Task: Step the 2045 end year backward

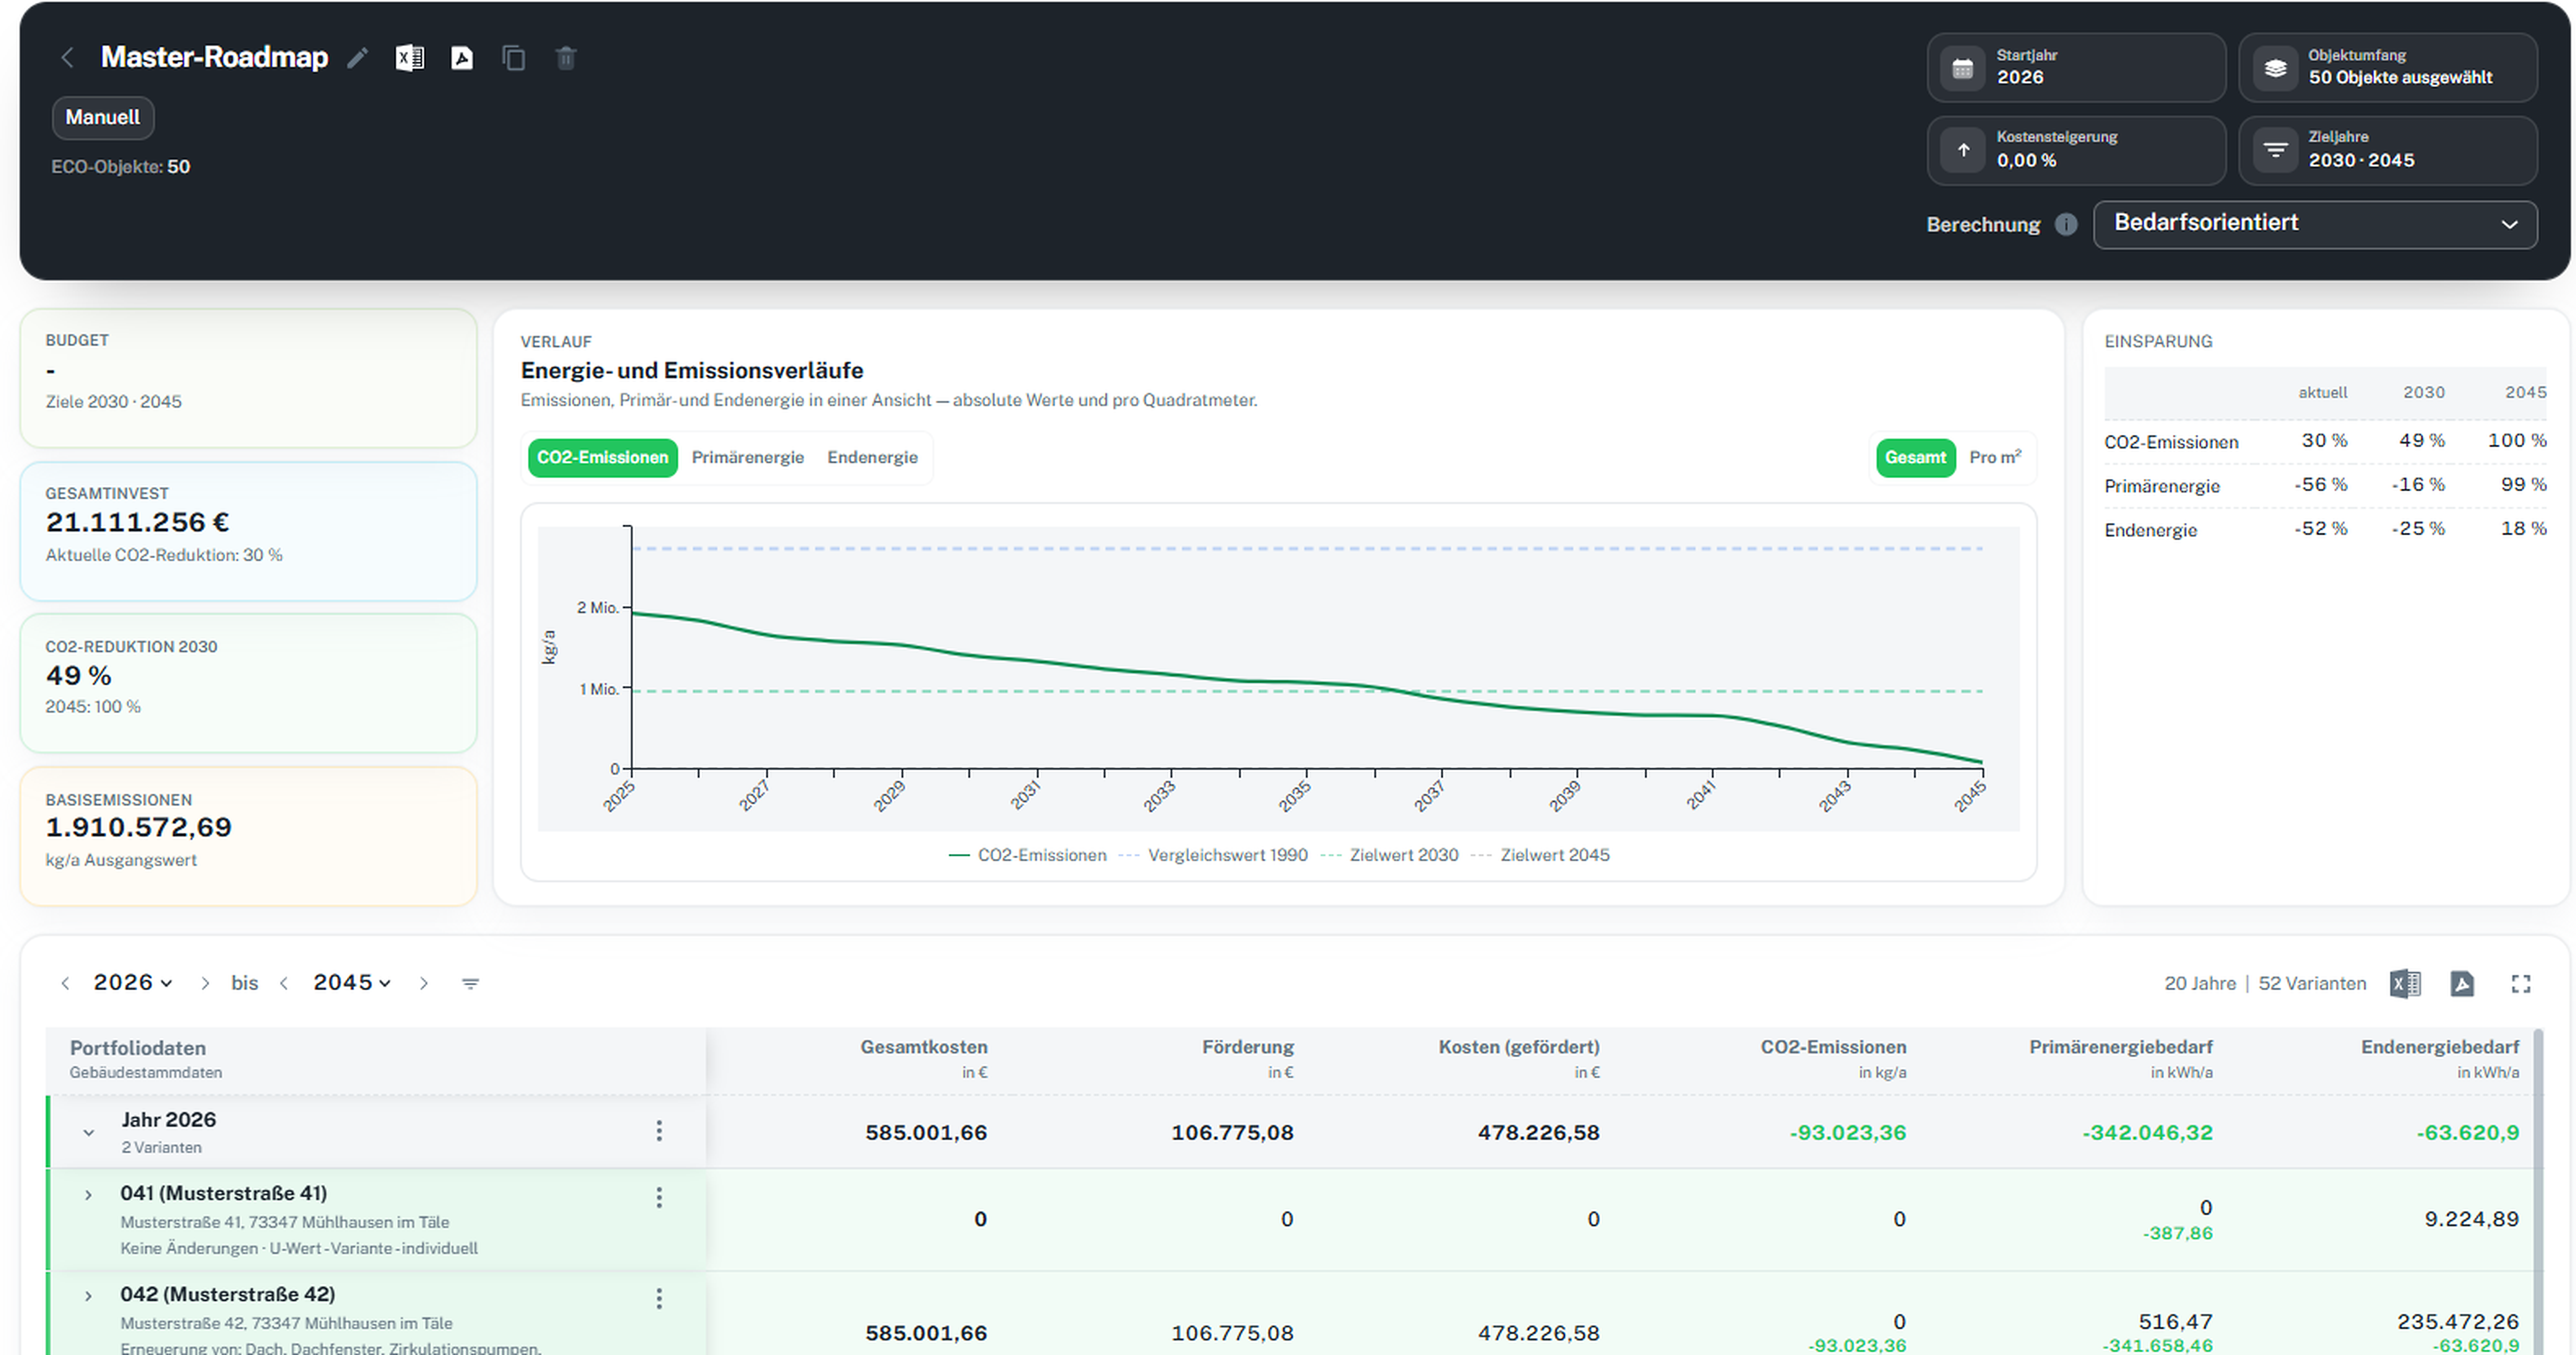Action: [x=284, y=984]
